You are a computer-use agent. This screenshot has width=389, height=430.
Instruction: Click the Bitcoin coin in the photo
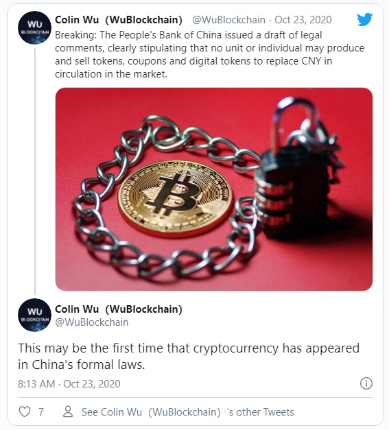click(x=175, y=199)
